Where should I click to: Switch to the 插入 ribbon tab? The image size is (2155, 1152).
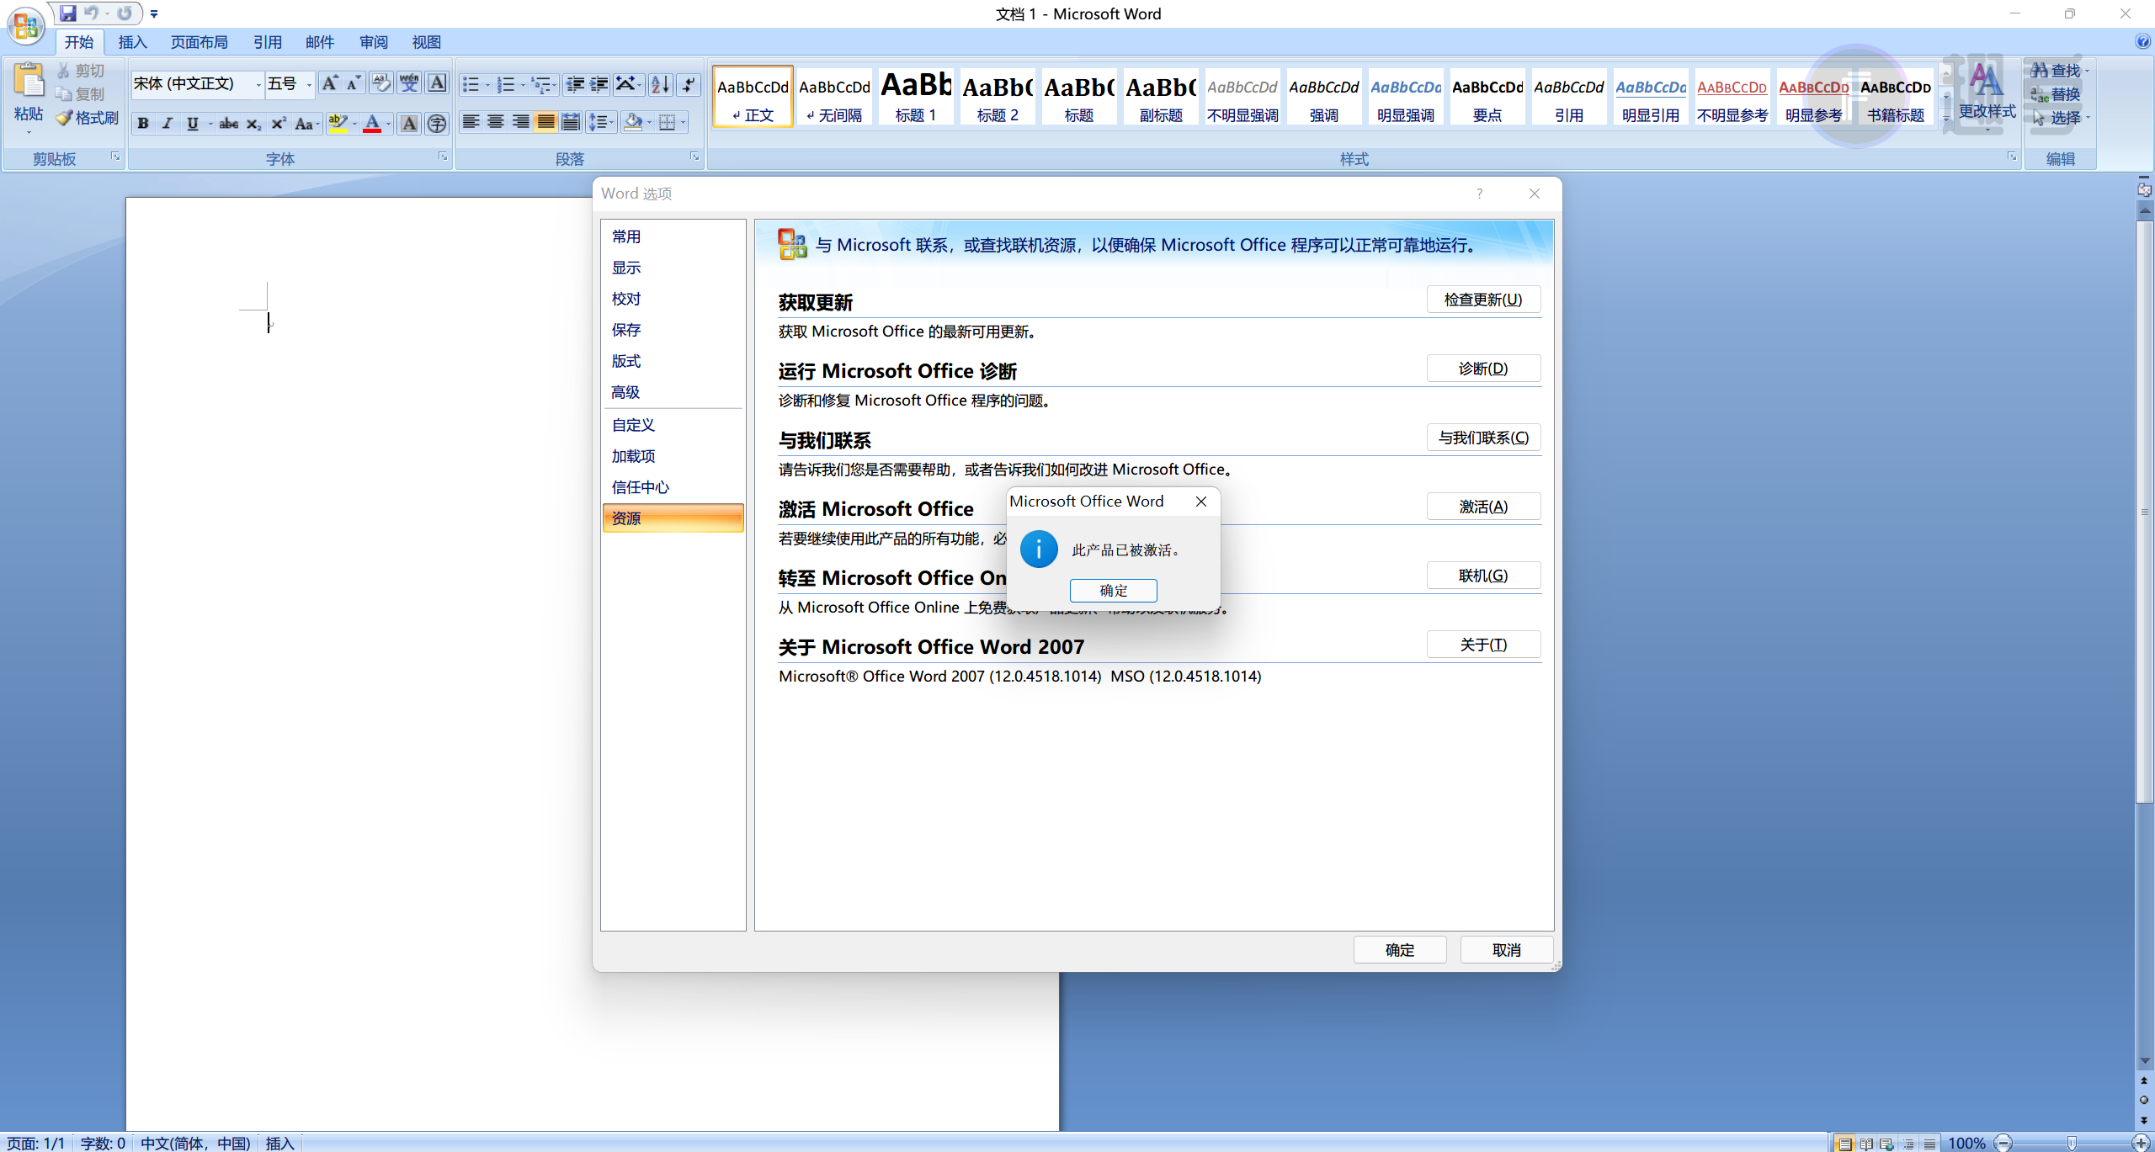132,42
